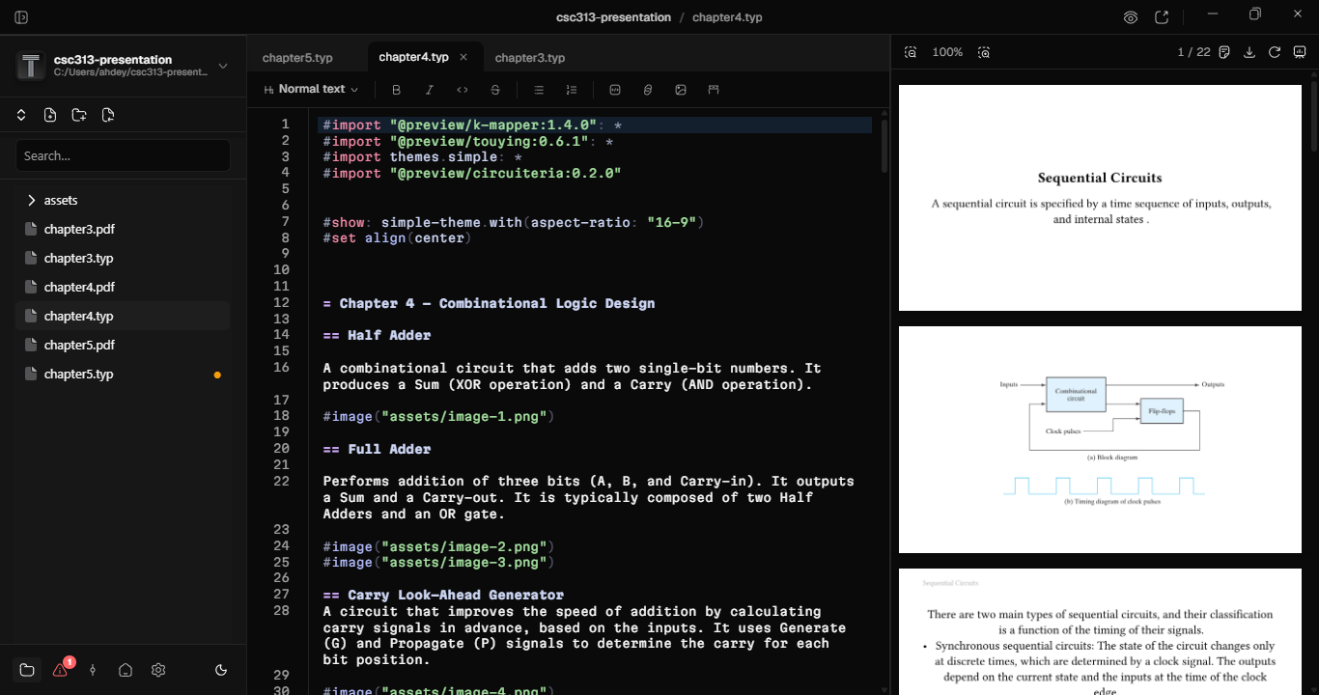
Task: Insert a bullet list
Action: (x=539, y=90)
